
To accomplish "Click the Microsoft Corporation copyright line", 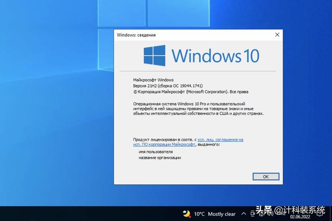I will [x=190, y=92].
